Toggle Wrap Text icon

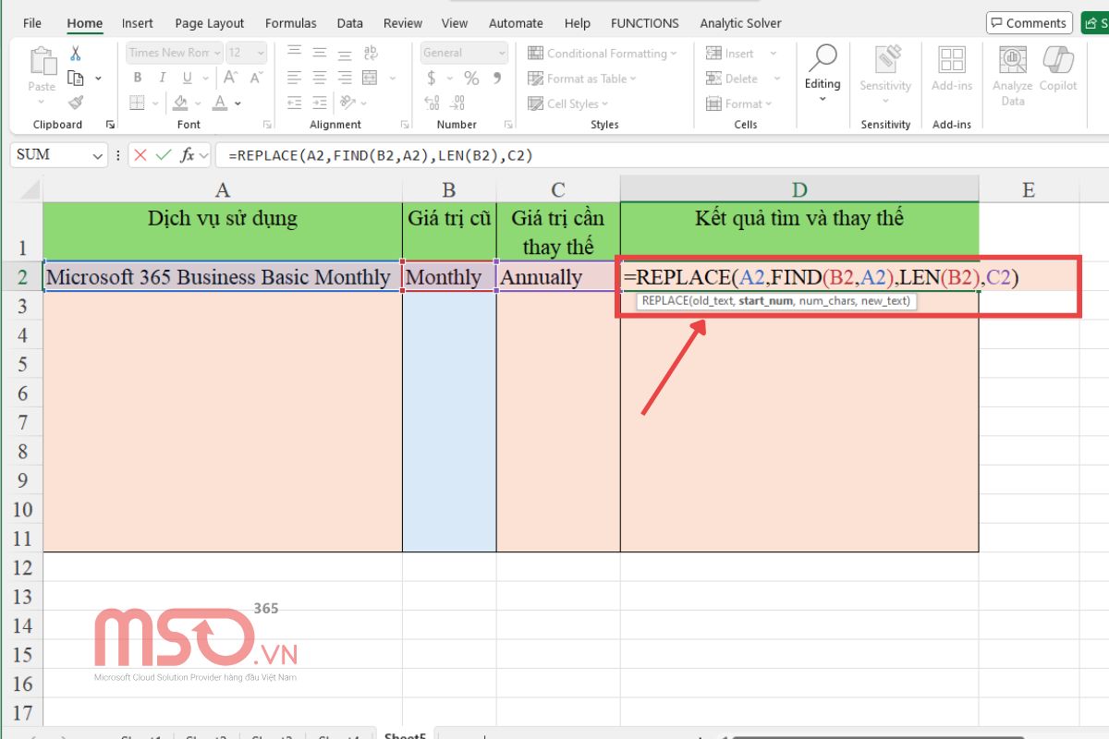click(371, 53)
